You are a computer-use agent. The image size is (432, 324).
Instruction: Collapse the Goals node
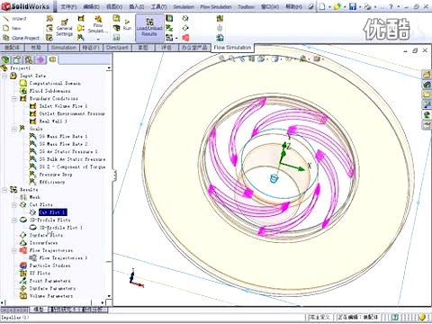coord(13,129)
